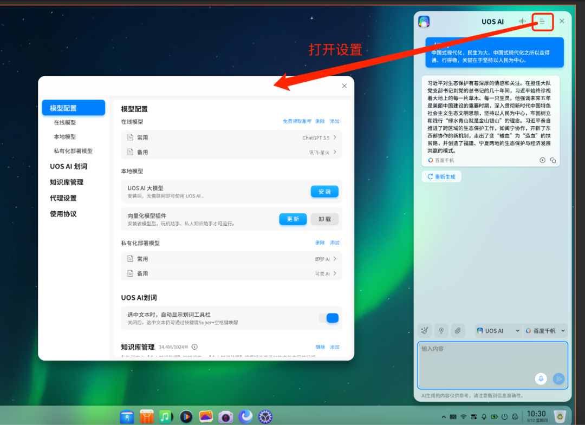Open the ChatGPT 3.5 常用 online model row
The width and height of the screenshot is (585, 425).
tap(232, 137)
